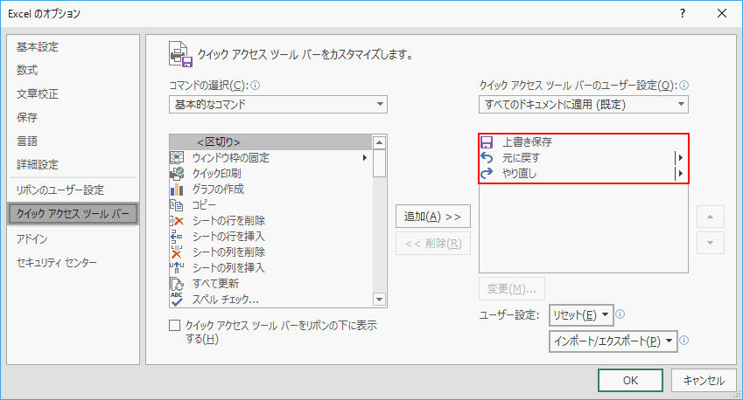
Task: Click the Insert Sheet Rows icon (シートの行を挿入)
Action: [x=177, y=237]
